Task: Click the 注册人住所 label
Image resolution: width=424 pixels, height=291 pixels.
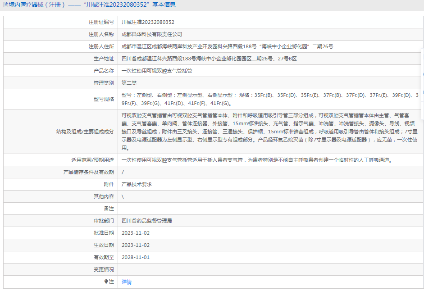Action: pos(101,46)
